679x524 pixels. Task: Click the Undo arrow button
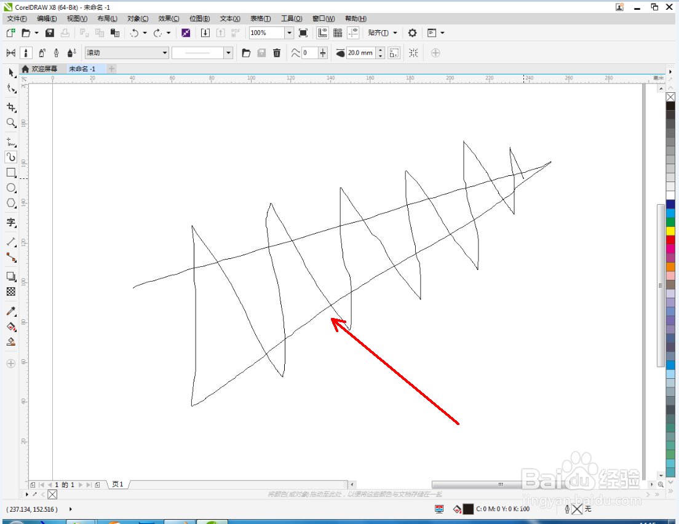tap(134, 33)
